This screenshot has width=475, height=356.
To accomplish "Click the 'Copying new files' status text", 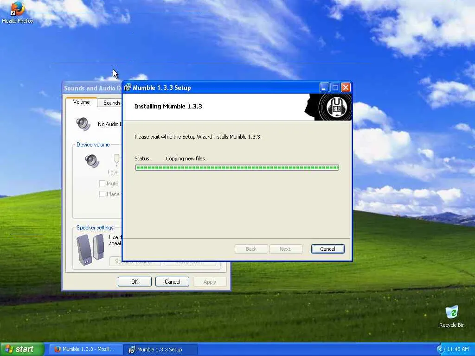I will (185, 159).
